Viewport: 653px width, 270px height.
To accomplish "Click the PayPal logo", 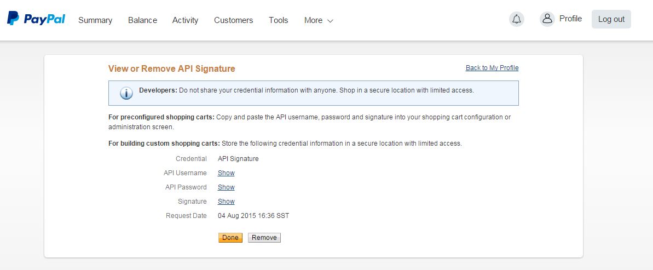I will [x=36, y=19].
